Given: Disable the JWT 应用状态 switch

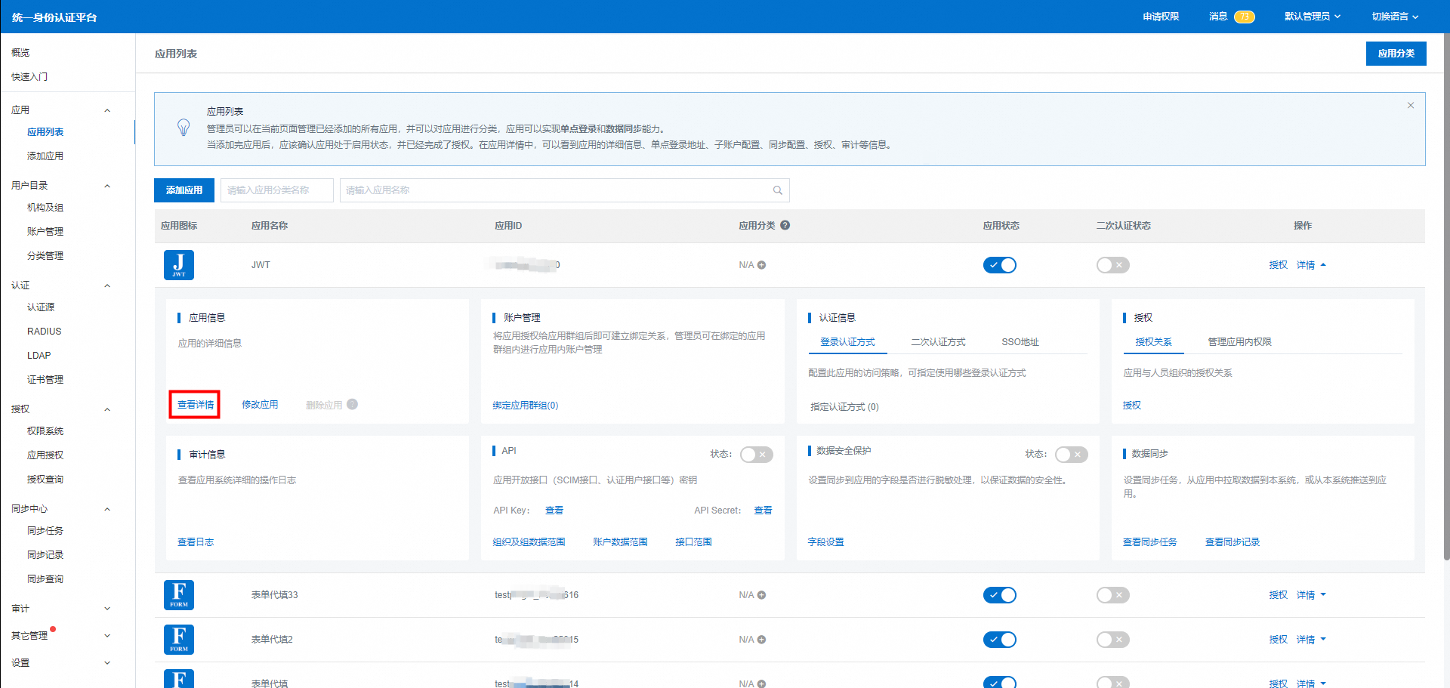Looking at the screenshot, I should point(999,265).
